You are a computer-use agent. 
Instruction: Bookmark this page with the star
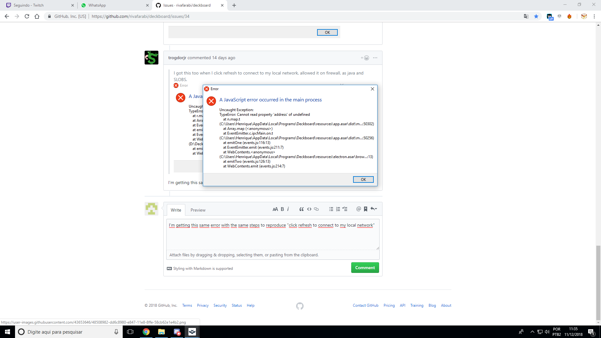click(537, 16)
